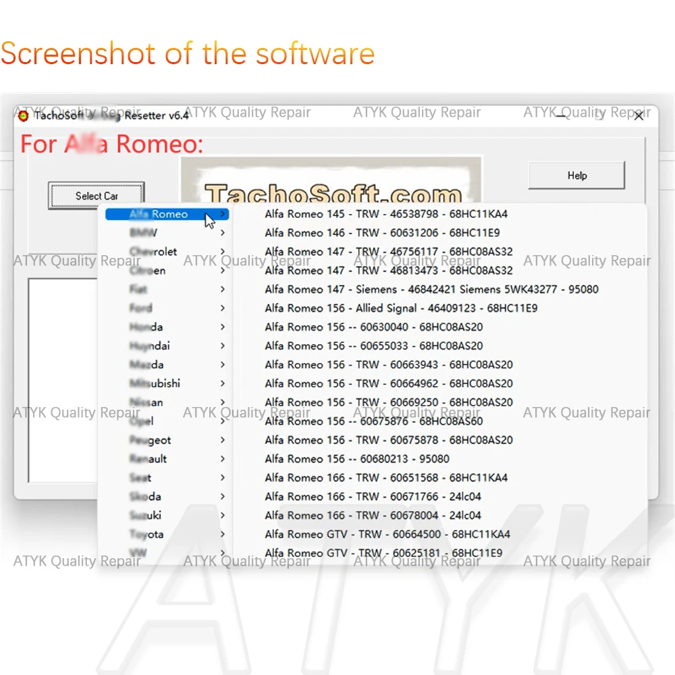
Task: Select Alfa Romeo 166 - TRW - 60671766
Action: [x=373, y=496]
